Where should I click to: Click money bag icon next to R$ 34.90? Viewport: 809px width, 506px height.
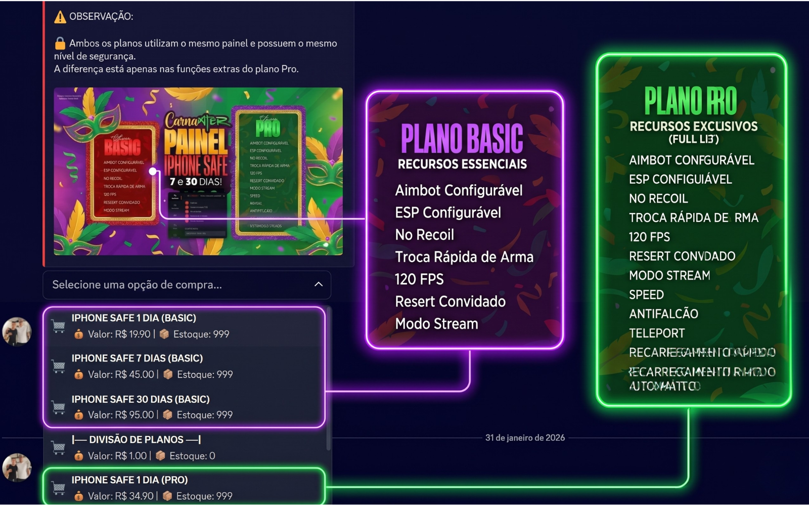click(78, 496)
